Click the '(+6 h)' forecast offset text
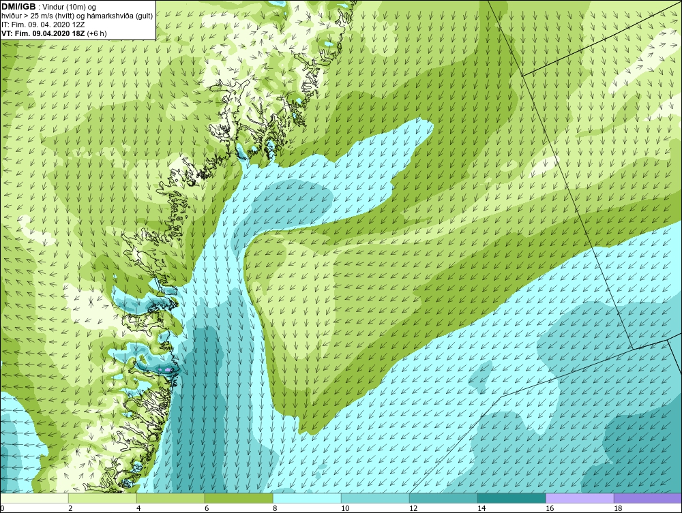The image size is (682, 513). pyautogui.click(x=97, y=33)
